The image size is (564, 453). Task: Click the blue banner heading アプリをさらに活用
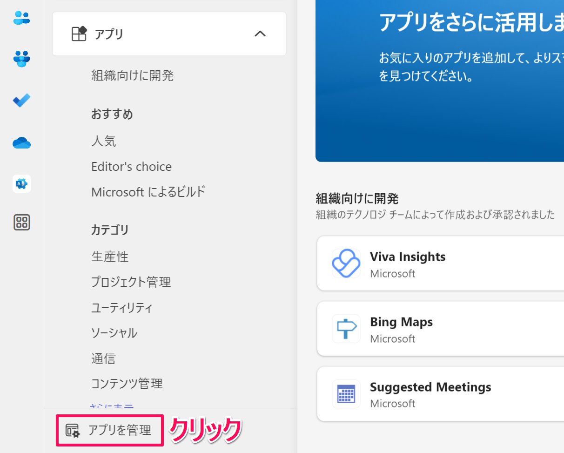click(471, 23)
